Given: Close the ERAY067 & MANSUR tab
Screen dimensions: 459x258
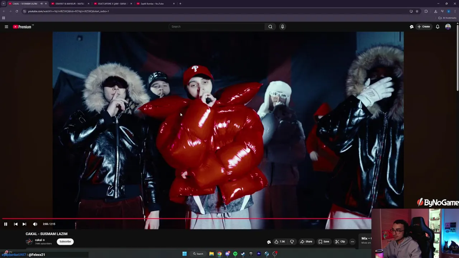Looking at the screenshot, I should [88, 4].
